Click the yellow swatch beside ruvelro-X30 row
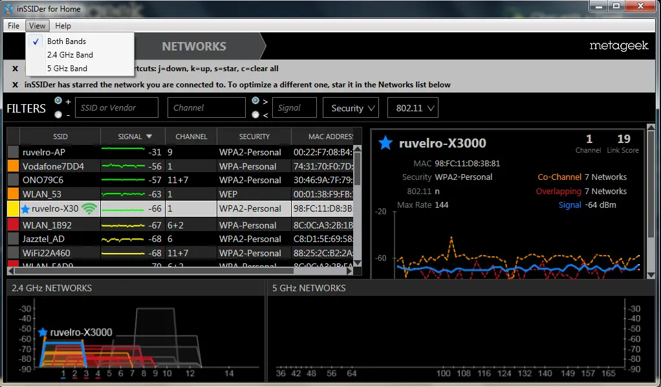The height and width of the screenshot is (387, 661). 14,208
